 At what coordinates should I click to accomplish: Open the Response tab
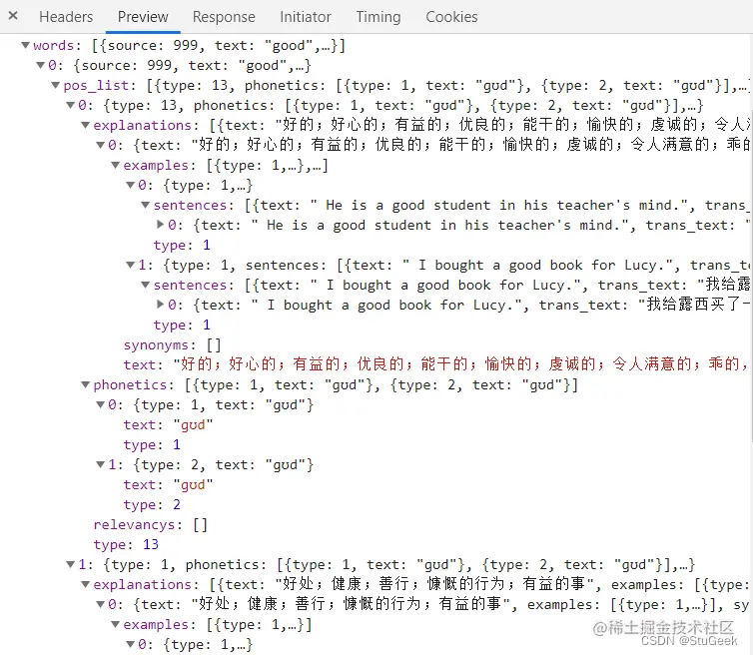pyautogui.click(x=224, y=17)
